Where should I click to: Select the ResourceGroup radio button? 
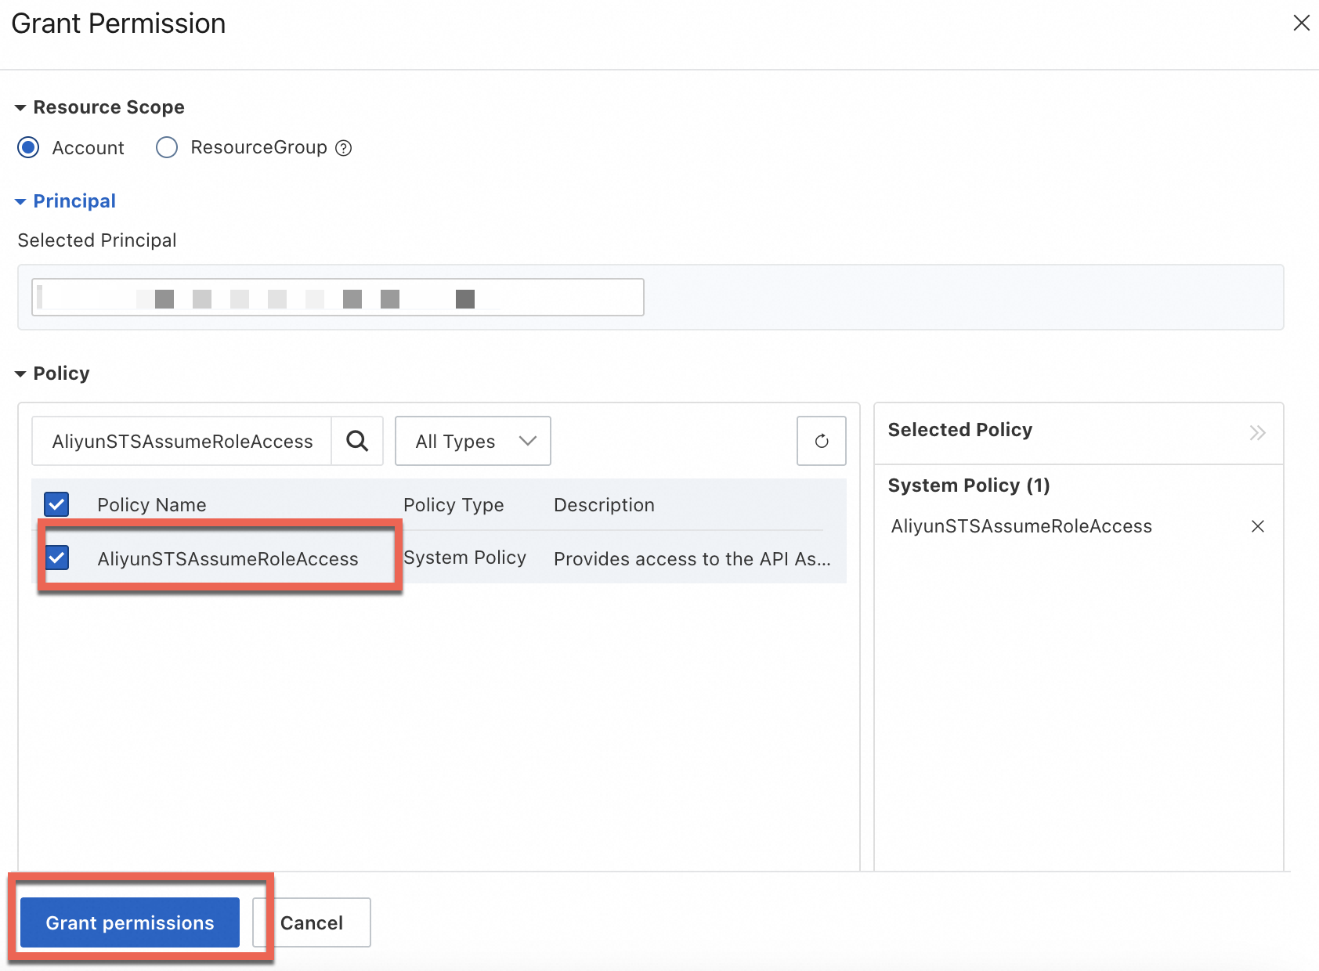(167, 147)
